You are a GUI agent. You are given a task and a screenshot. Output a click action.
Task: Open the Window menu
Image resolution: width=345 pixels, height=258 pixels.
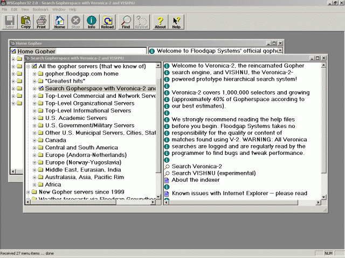pyautogui.click(x=58, y=9)
